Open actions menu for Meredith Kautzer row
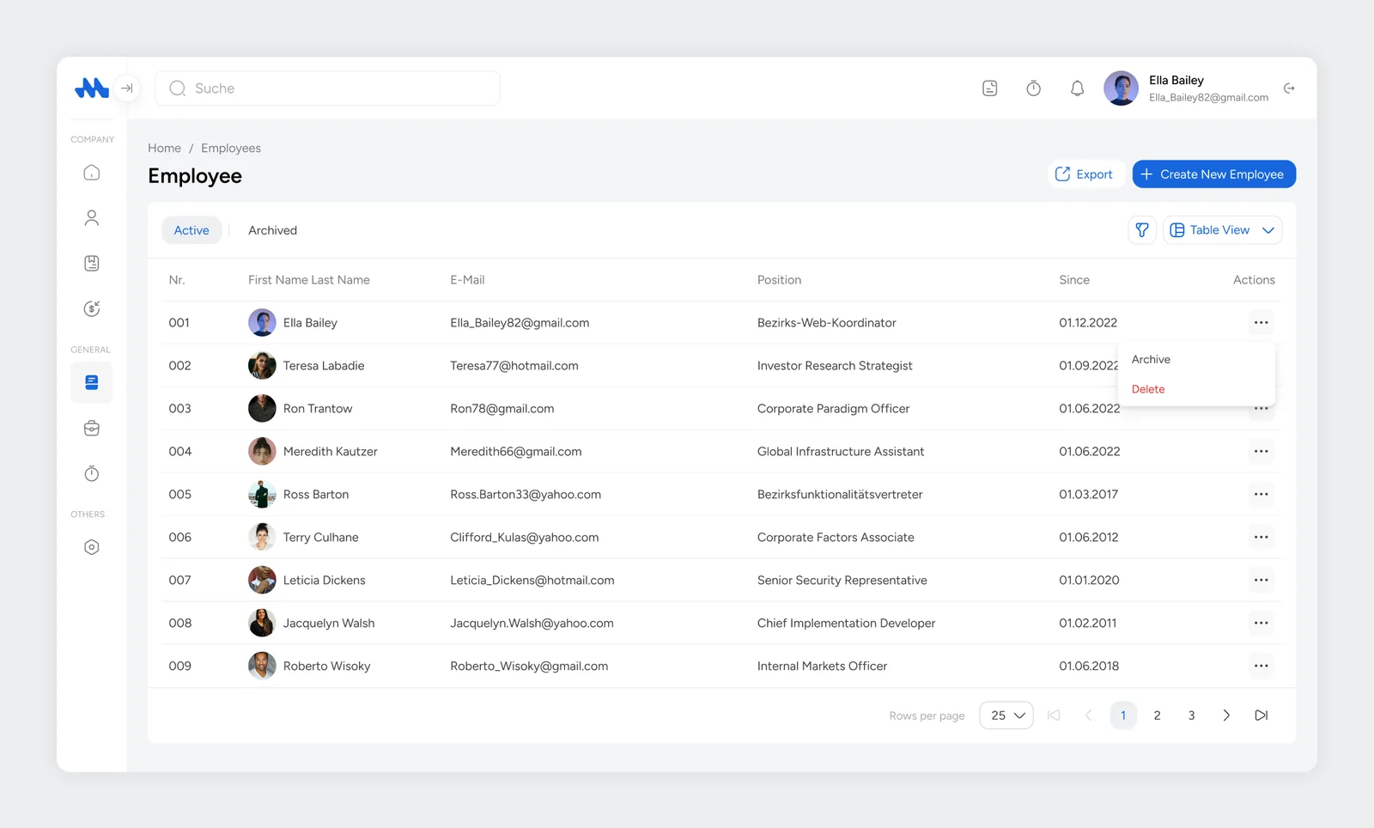The width and height of the screenshot is (1374, 828). click(x=1261, y=452)
